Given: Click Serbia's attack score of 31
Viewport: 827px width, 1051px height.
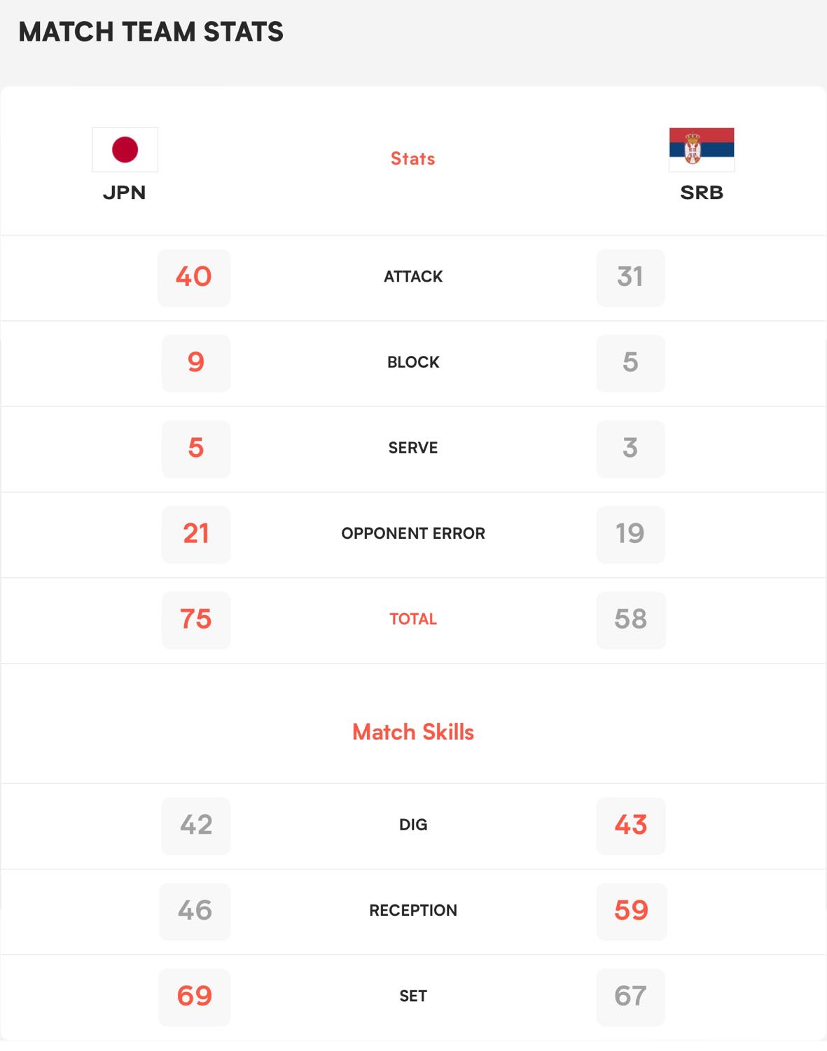Looking at the screenshot, I should (630, 277).
